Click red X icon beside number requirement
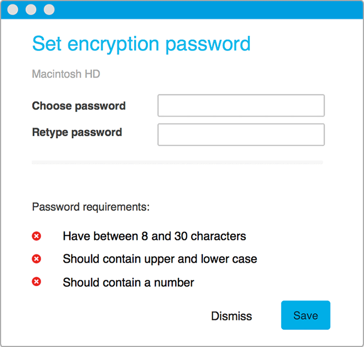Screen dimensions: 364x347 pyautogui.click(x=36, y=281)
